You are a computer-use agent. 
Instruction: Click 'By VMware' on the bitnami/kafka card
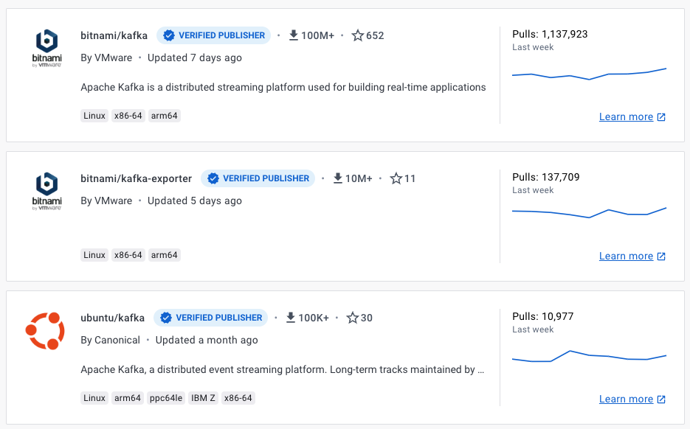pos(106,58)
